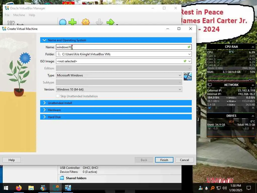
Task: Click the gray down-arrow Discard icon in Manager
Action: coord(99,22)
